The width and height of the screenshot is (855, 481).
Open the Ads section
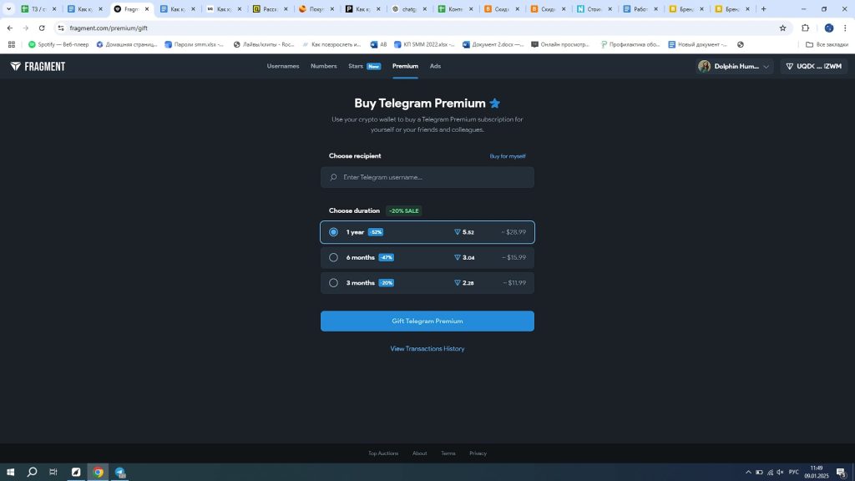[435, 66]
